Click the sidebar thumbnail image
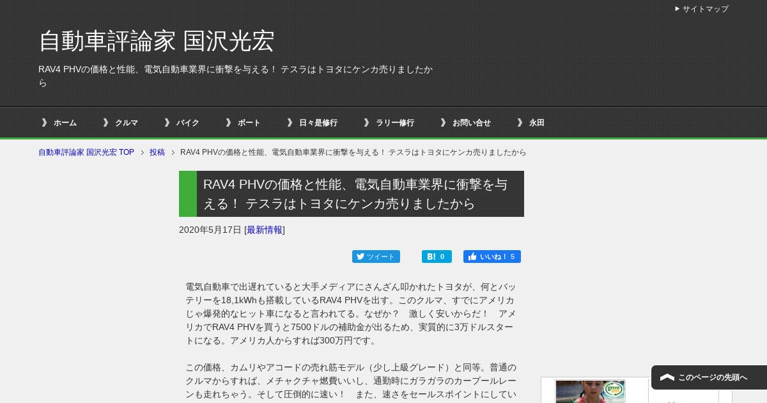This screenshot has width=767, height=403. 590,391
